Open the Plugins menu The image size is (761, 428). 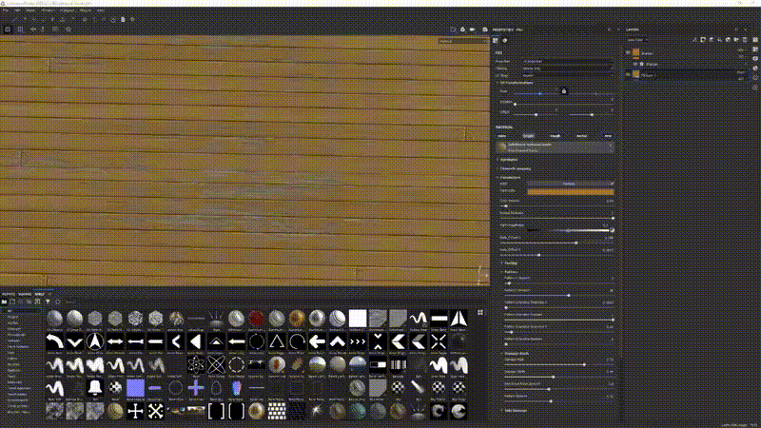pyautogui.click(x=86, y=10)
